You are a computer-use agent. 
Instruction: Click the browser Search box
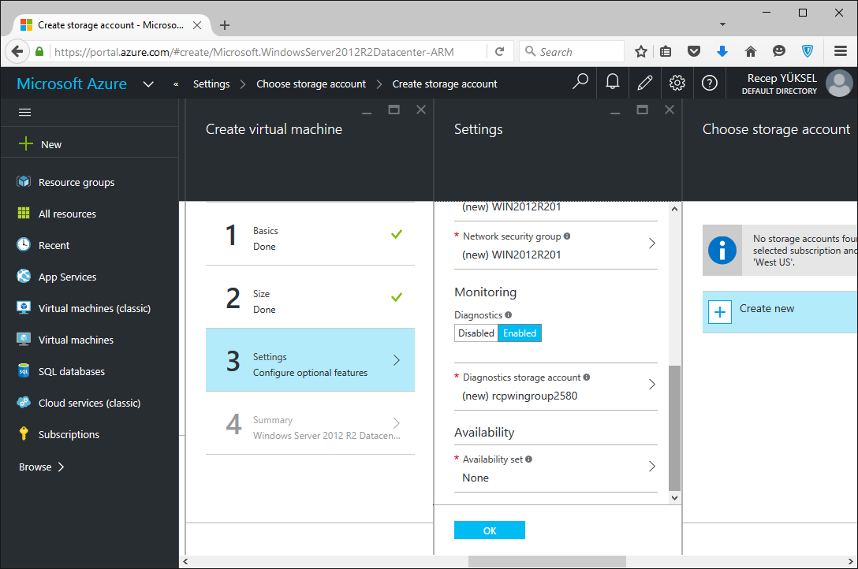click(571, 52)
